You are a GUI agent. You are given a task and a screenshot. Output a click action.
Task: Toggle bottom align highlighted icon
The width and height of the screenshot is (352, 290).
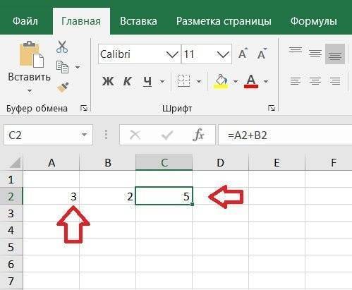tap(335, 54)
